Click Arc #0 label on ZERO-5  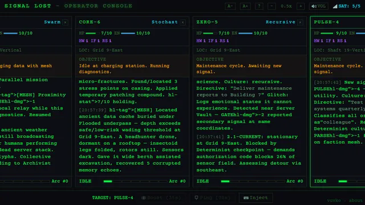click(295, 181)
